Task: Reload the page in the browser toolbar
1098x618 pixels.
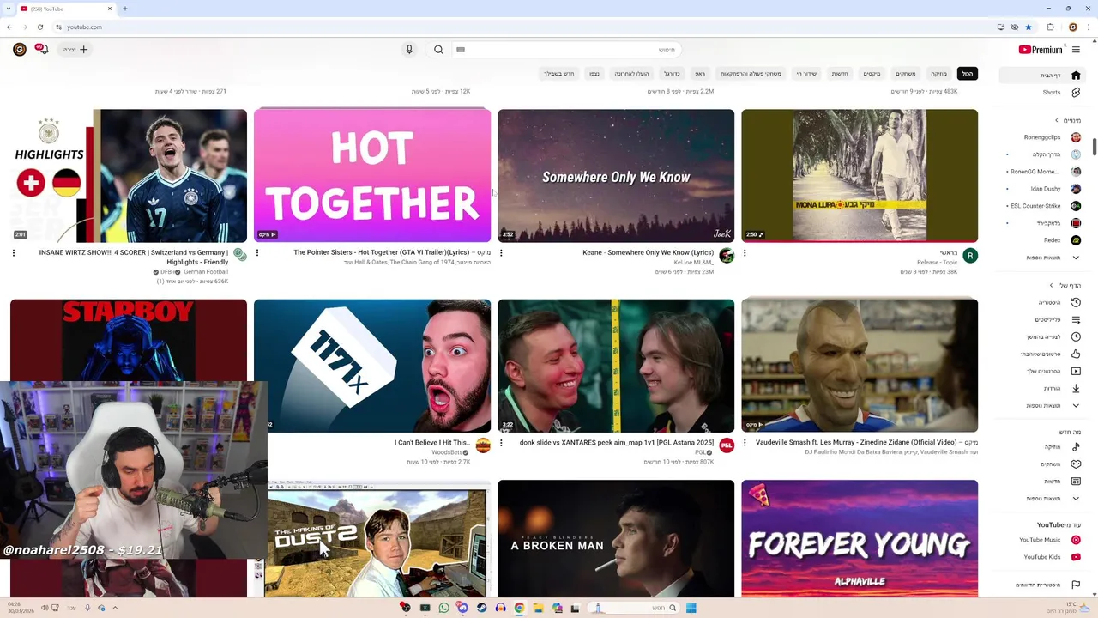Action: coord(39,27)
